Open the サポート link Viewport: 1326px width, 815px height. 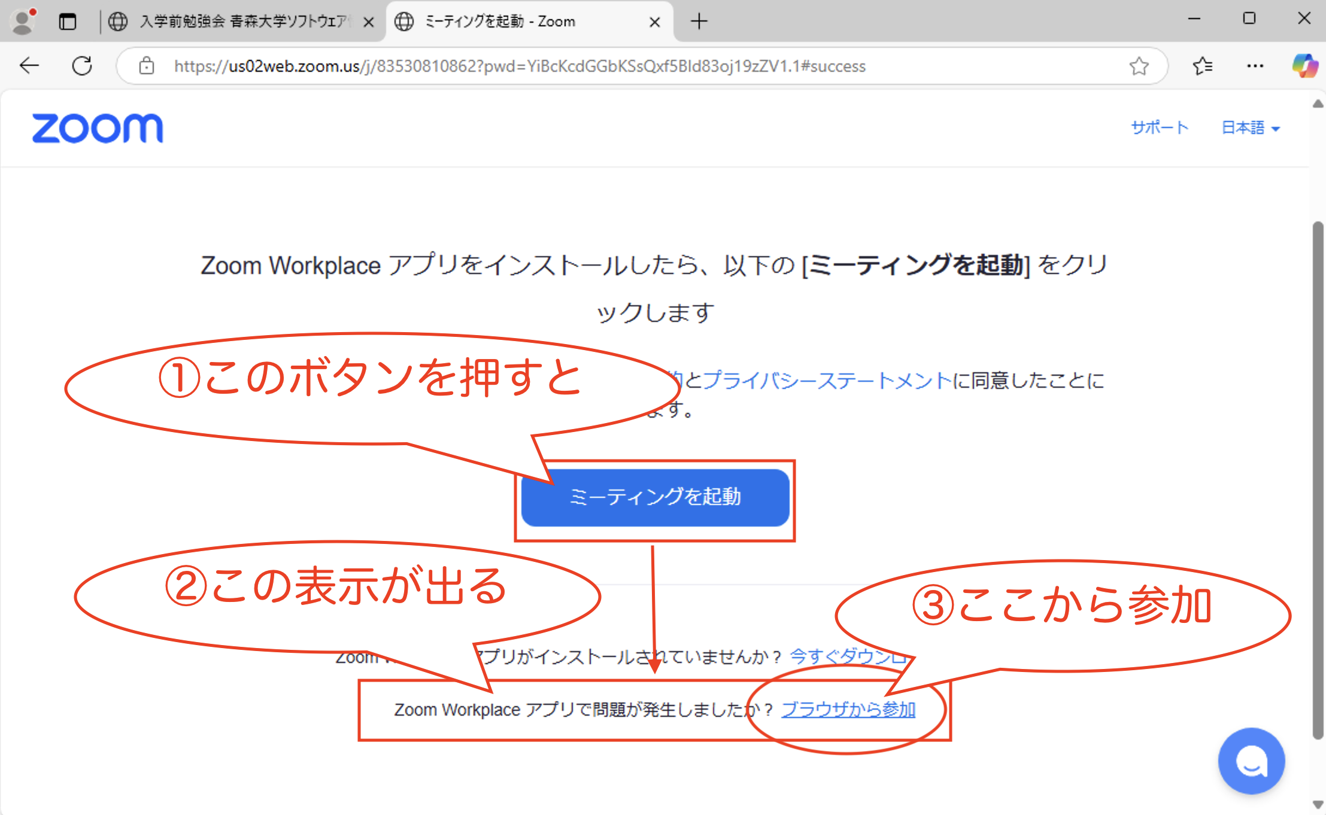[x=1159, y=127]
